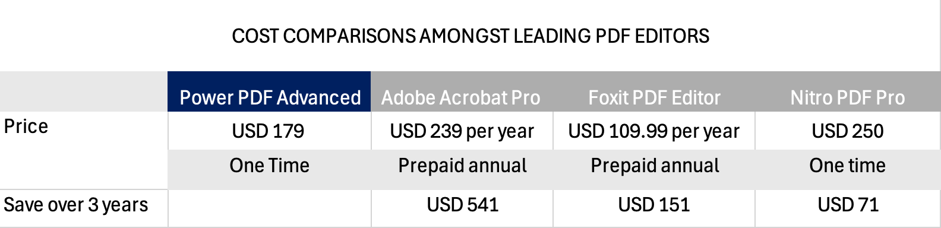Select the title 'Cost Comparisons Amongst Leading PDF Editors'
This screenshot has width=941, height=228.
(470, 36)
